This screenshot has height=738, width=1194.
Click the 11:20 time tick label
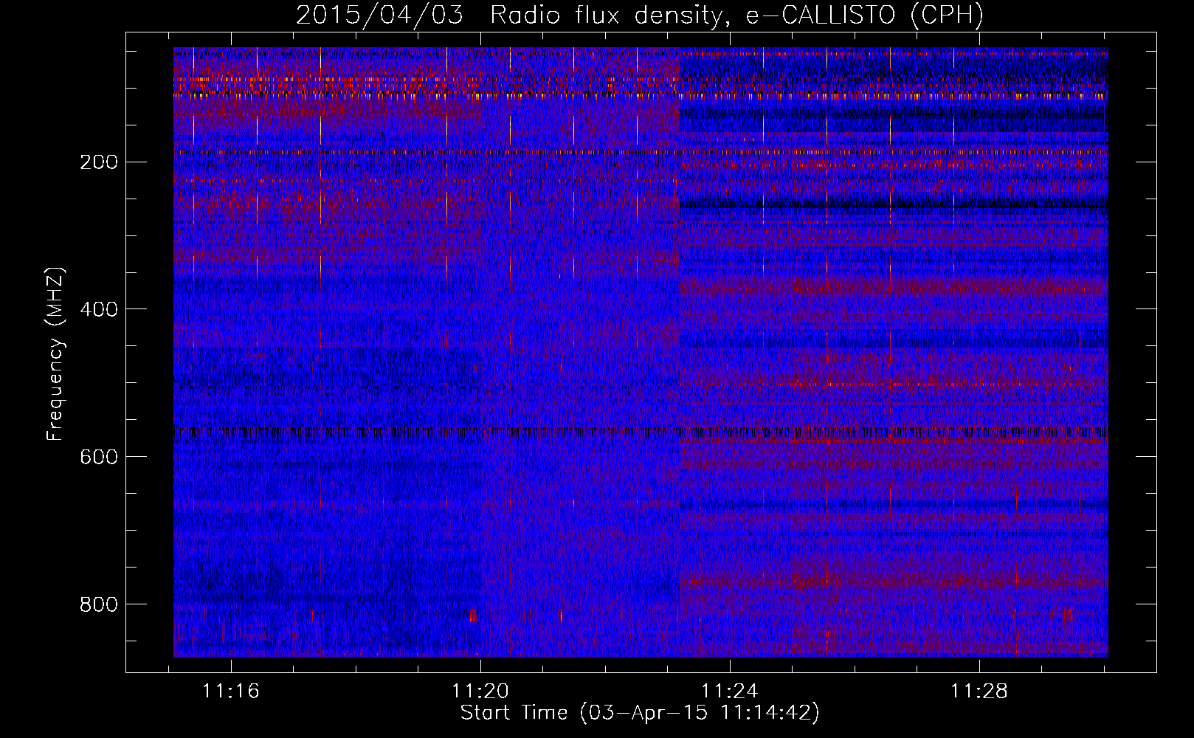coord(480,692)
